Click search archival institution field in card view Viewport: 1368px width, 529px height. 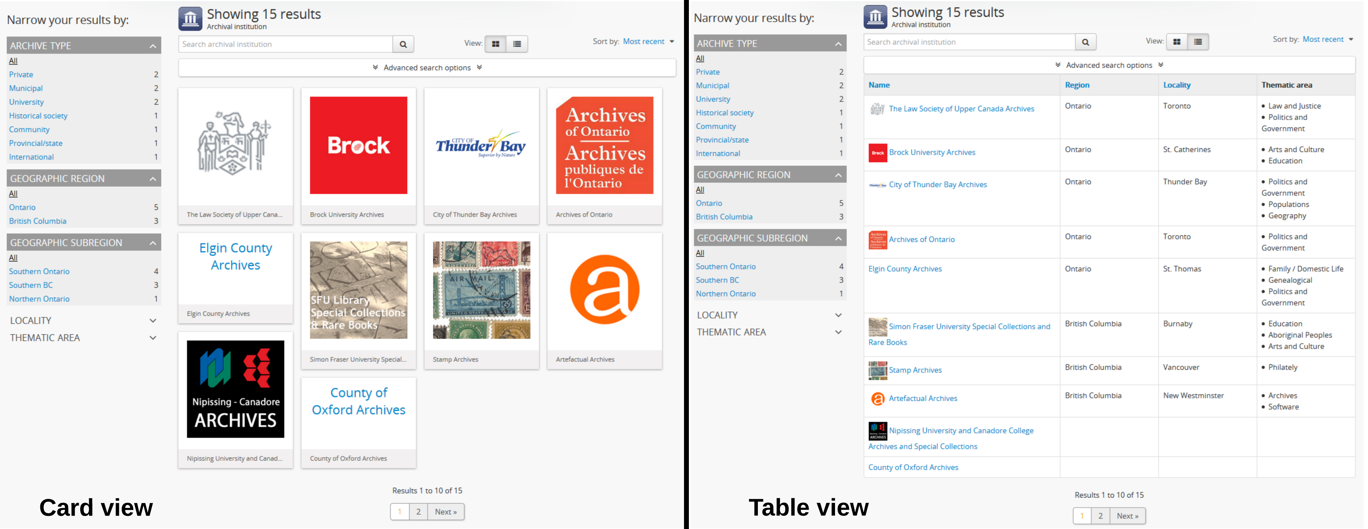pos(286,44)
